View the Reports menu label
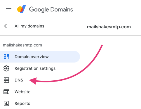 (22, 103)
